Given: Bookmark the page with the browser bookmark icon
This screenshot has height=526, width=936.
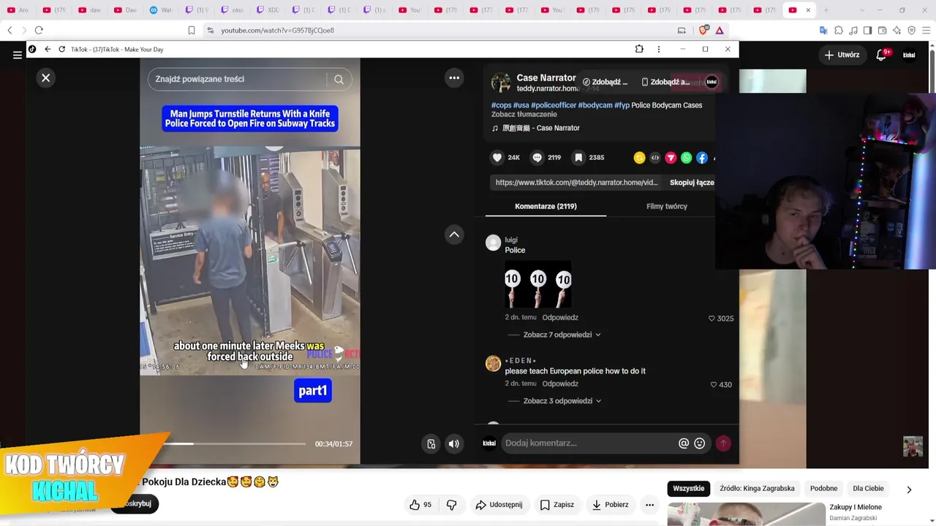Looking at the screenshot, I should 192,30.
